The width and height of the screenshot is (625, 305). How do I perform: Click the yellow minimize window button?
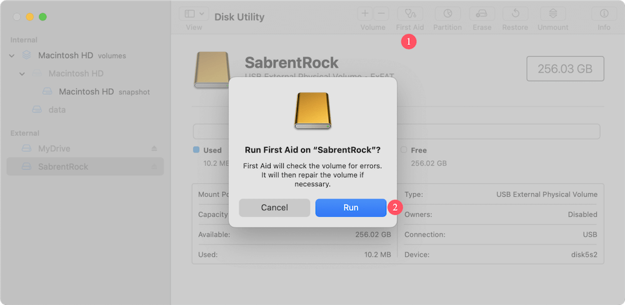[x=30, y=17]
